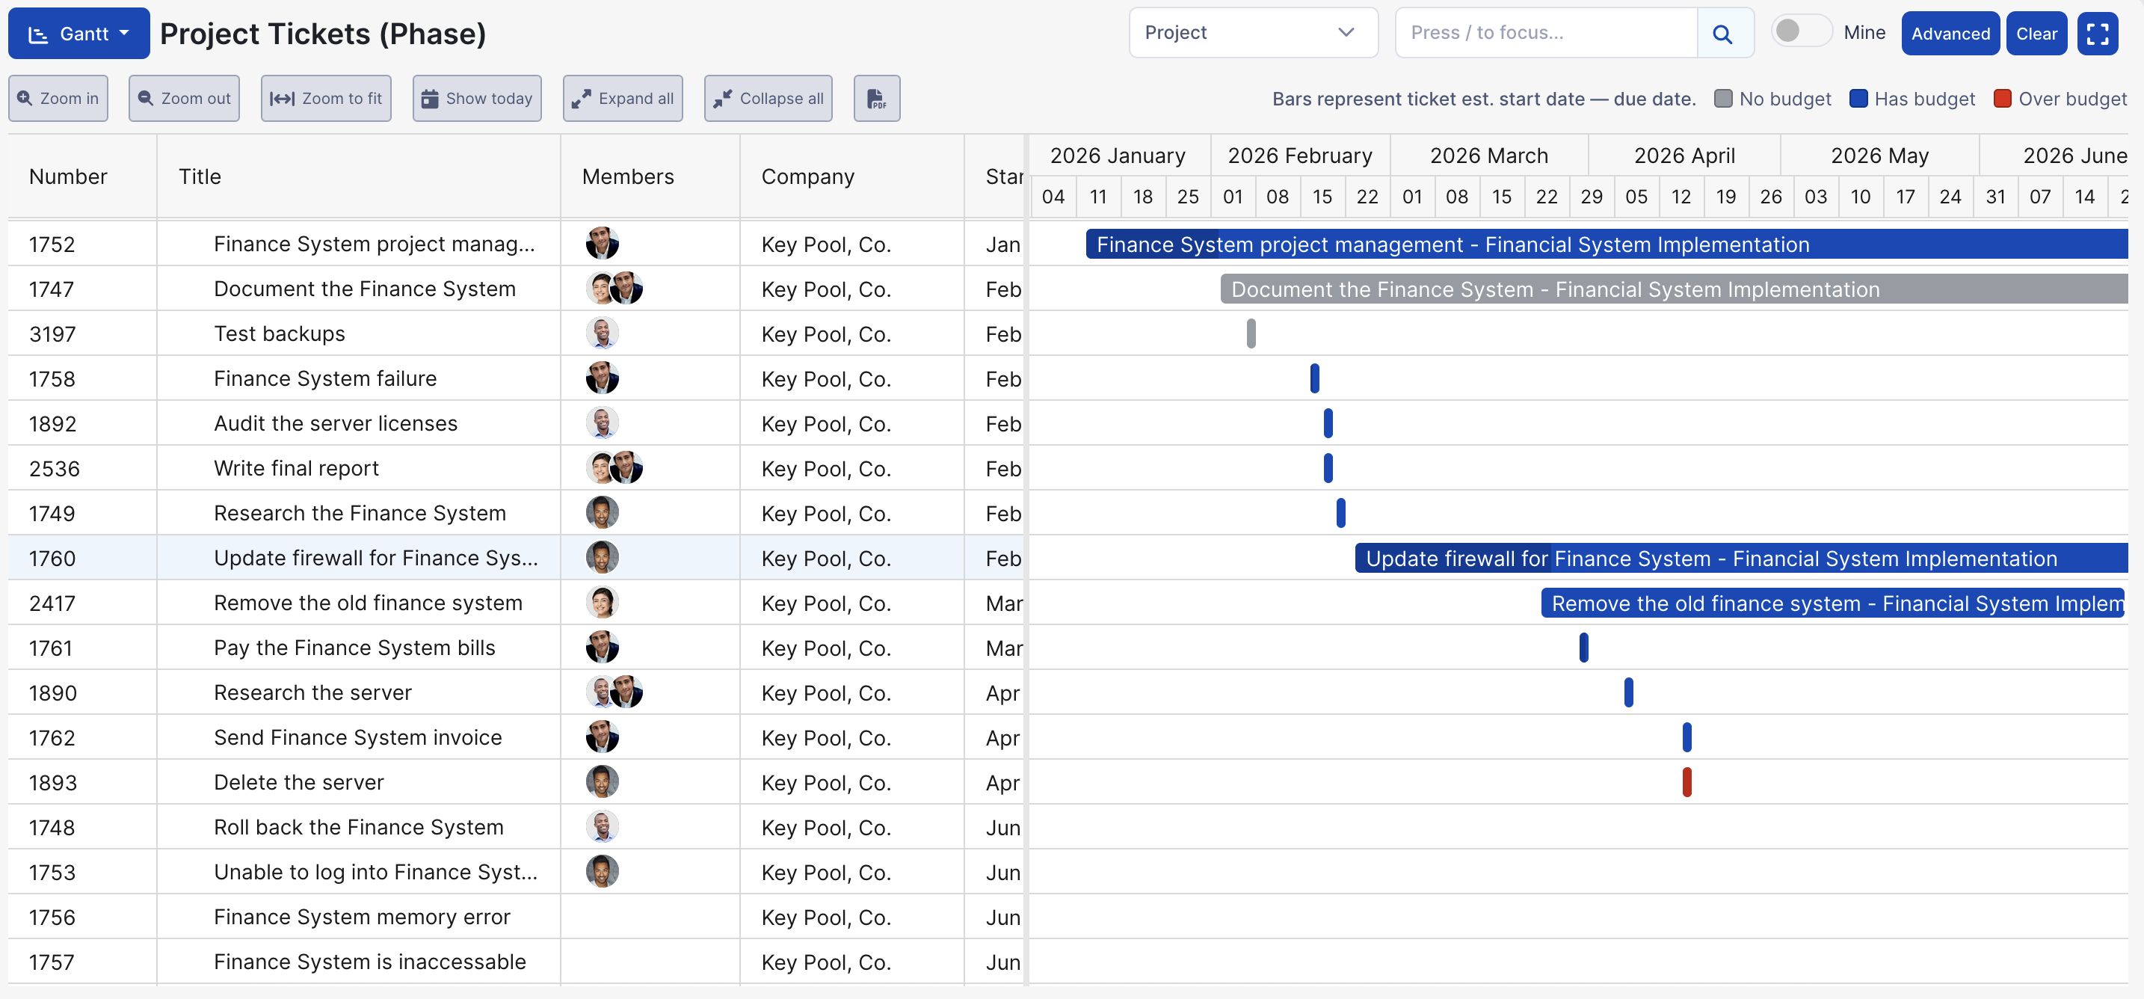
Task: Focus the search input field
Action: [1547, 32]
